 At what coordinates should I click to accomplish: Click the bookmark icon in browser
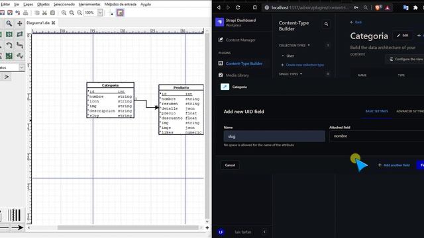(x=254, y=7)
